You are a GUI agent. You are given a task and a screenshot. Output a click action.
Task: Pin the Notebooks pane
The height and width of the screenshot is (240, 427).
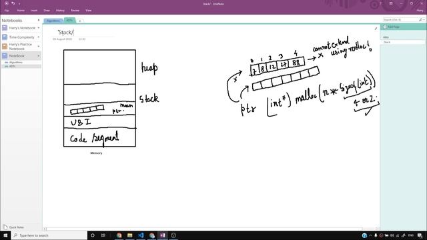(x=39, y=20)
